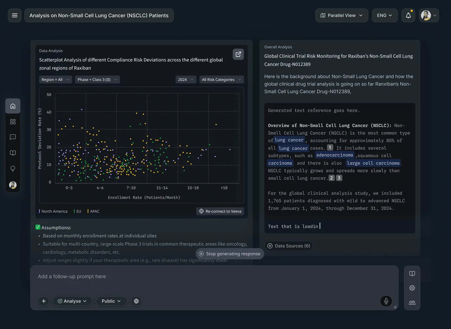Open the Public visibility menu
Screen dimensions: 451x329
(x=111, y=301)
